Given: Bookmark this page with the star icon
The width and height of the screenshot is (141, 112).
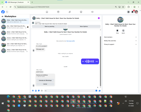Looking at the screenshot, I should point(123,7).
